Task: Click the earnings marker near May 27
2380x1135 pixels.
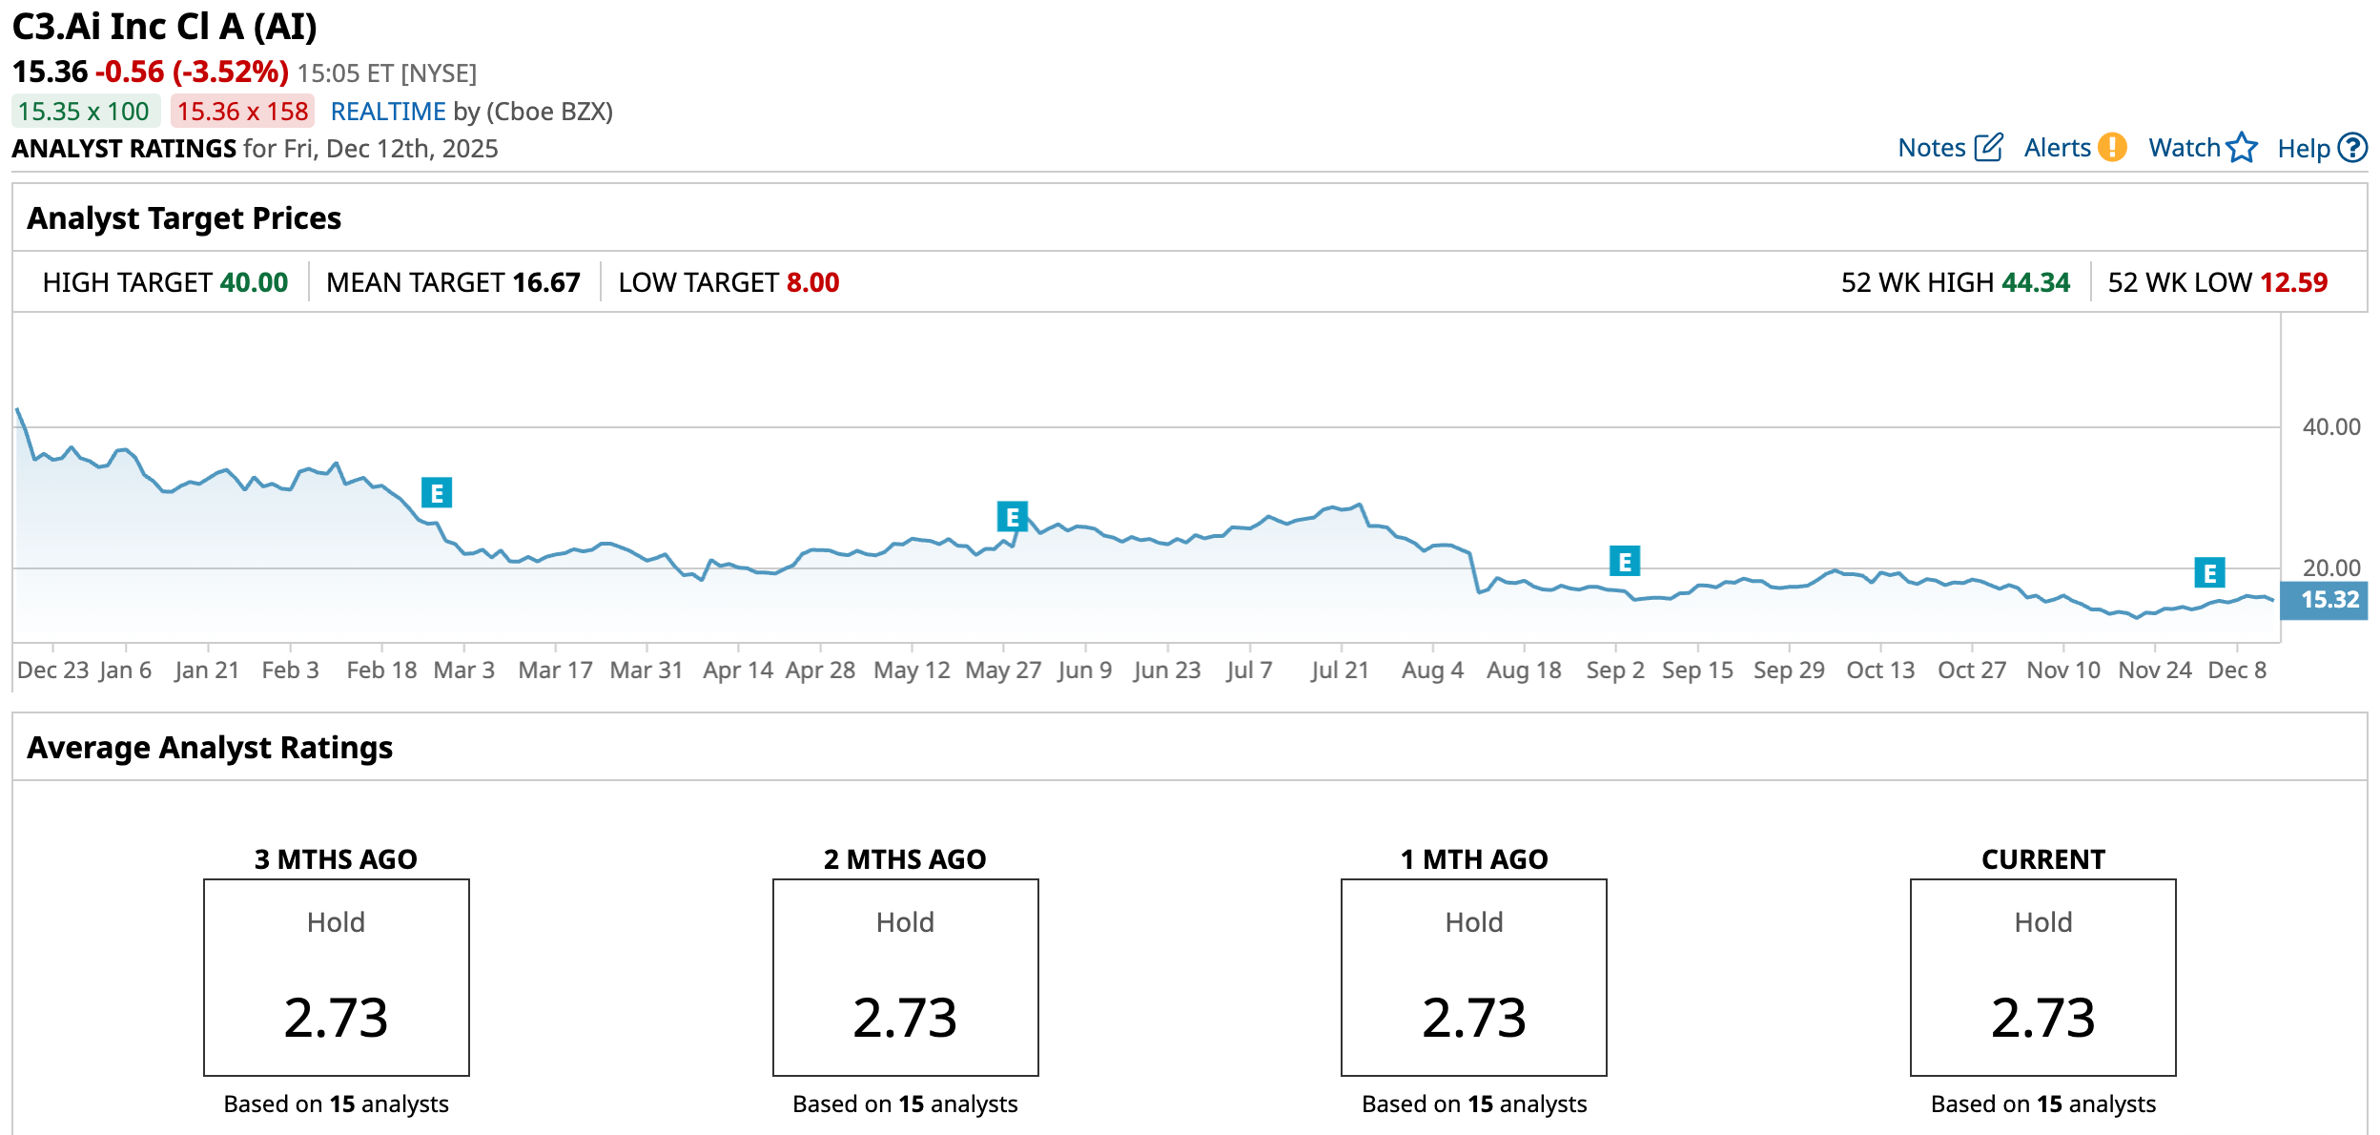Action: [x=1012, y=517]
